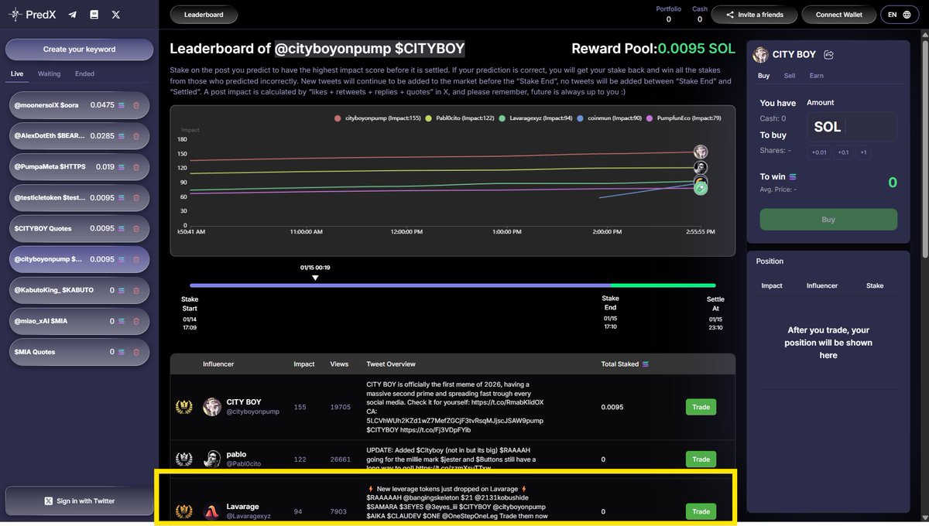Image resolution: width=929 pixels, height=526 pixels.
Task: Switch to the Live keywords tab
Action: click(x=17, y=73)
